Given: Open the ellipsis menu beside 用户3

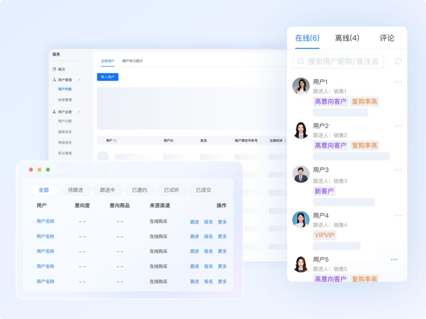Looking at the screenshot, I should 399,169.
